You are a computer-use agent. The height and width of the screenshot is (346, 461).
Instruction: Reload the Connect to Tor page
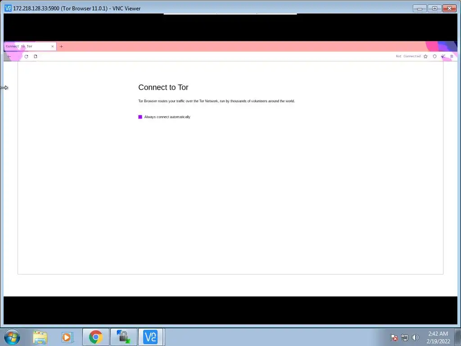(26, 56)
